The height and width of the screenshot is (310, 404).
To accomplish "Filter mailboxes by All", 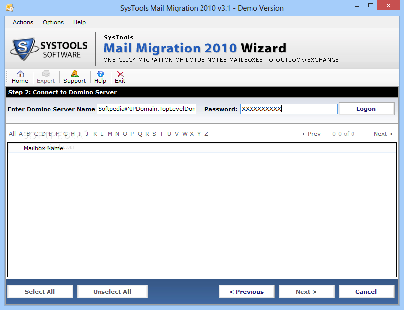I will [12, 134].
